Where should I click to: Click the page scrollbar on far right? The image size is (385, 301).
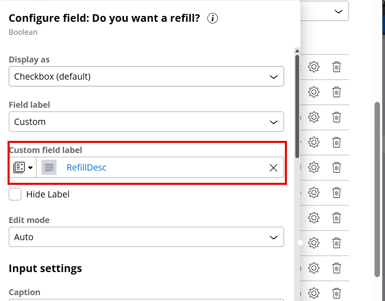pos(377,189)
